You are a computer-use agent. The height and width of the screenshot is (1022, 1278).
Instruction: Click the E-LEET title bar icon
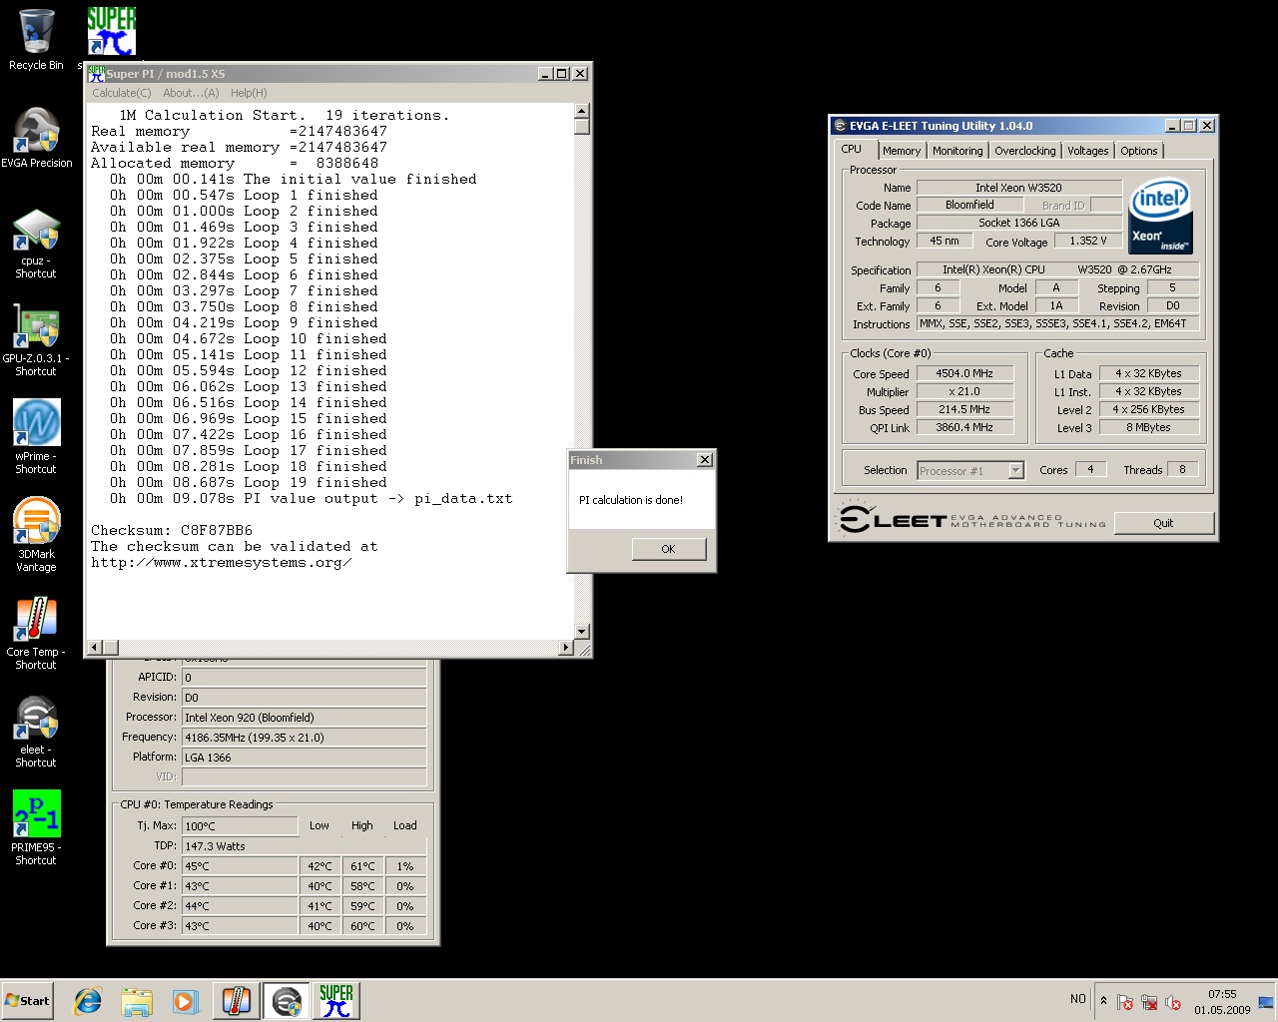point(839,126)
